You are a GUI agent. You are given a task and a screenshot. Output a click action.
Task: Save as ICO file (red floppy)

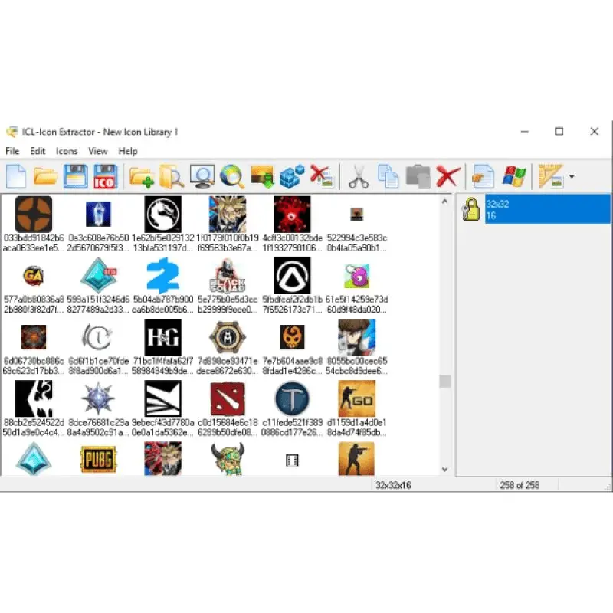coord(105,177)
